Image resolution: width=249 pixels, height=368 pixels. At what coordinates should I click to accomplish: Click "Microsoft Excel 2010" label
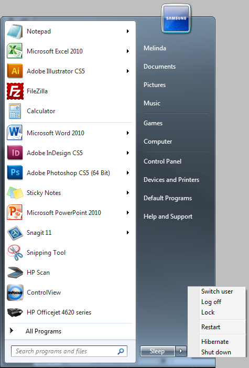click(x=55, y=51)
